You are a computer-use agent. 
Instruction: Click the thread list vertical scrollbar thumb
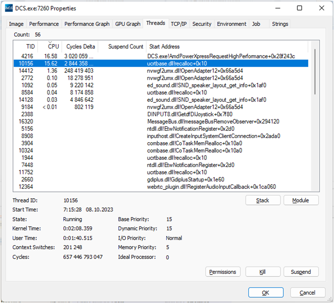(x=315, y=72)
